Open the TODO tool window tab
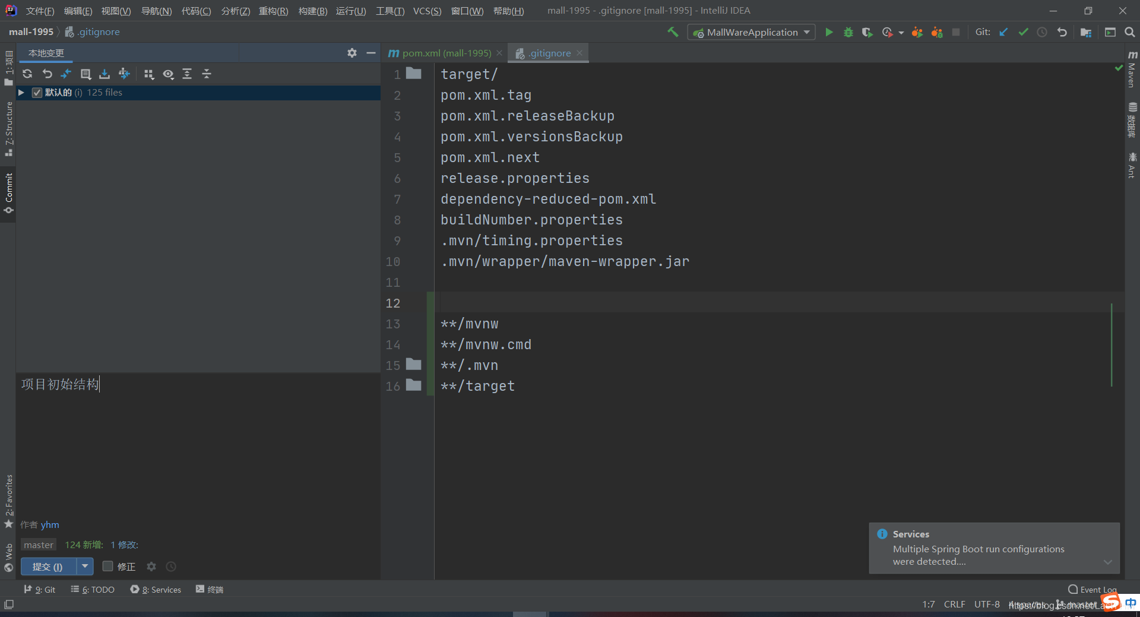 93,590
